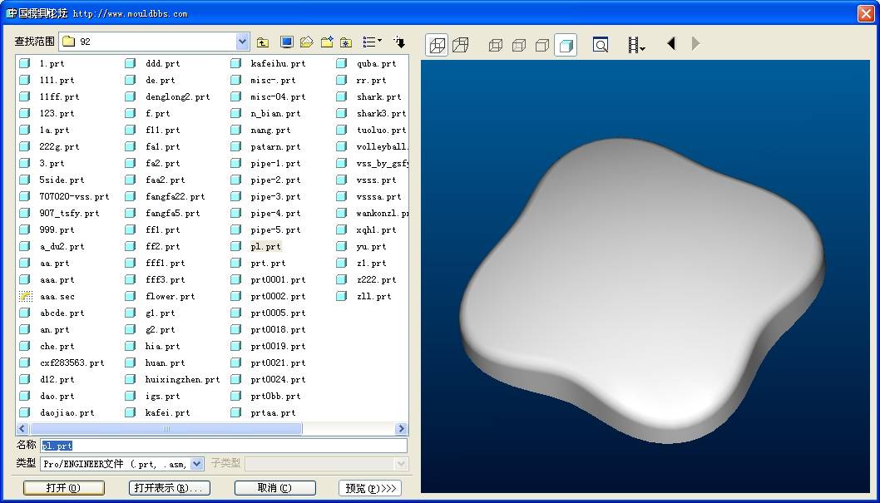
Task: Open the film strip animation dropdown
Action: coord(635,45)
